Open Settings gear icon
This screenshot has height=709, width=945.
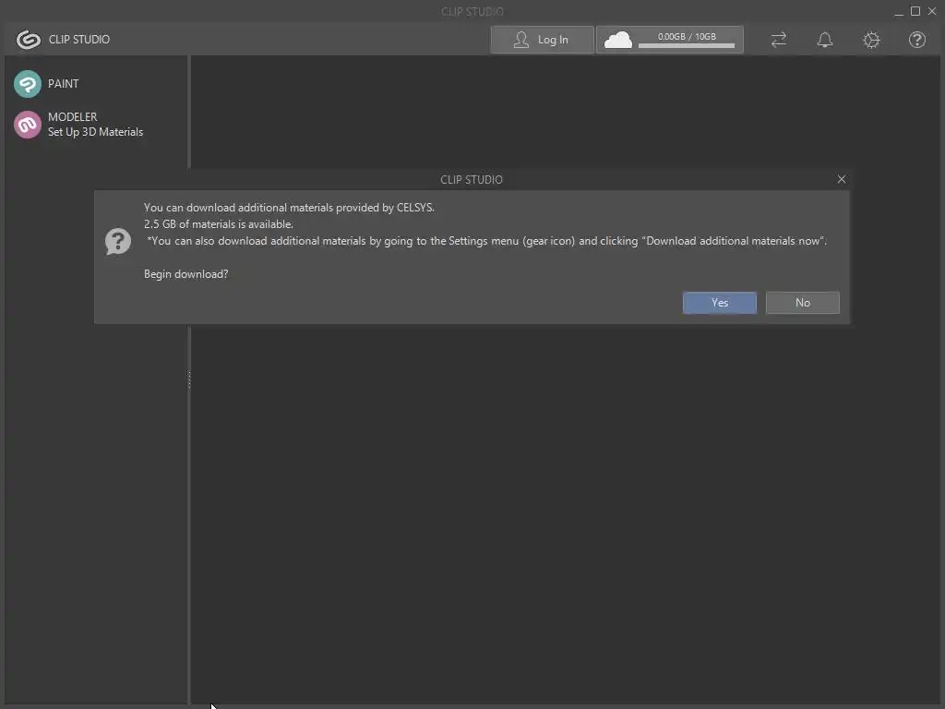[871, 40]
